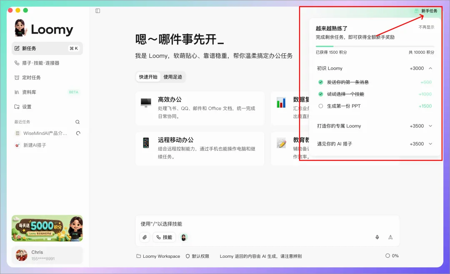Open 设置 in sidebar

47,107
